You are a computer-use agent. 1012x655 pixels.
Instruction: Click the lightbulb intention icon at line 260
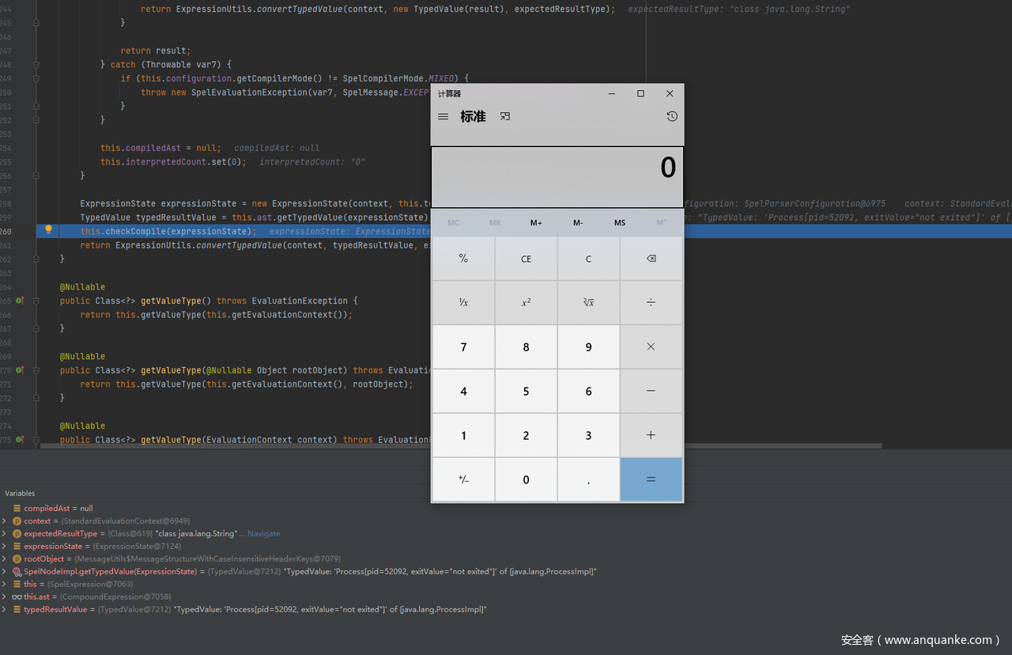click(48, 230)
